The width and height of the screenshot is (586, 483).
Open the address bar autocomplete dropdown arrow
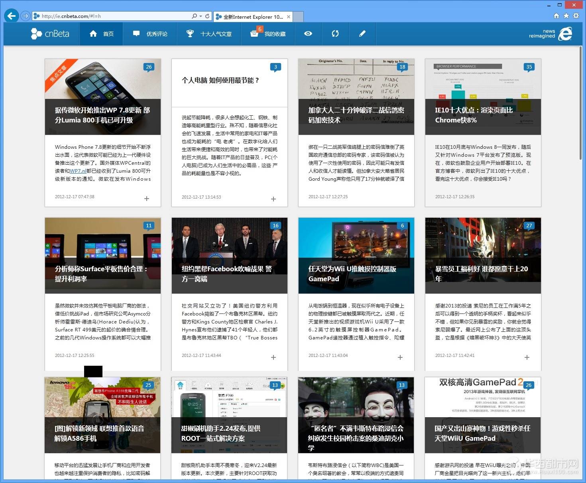201,16
